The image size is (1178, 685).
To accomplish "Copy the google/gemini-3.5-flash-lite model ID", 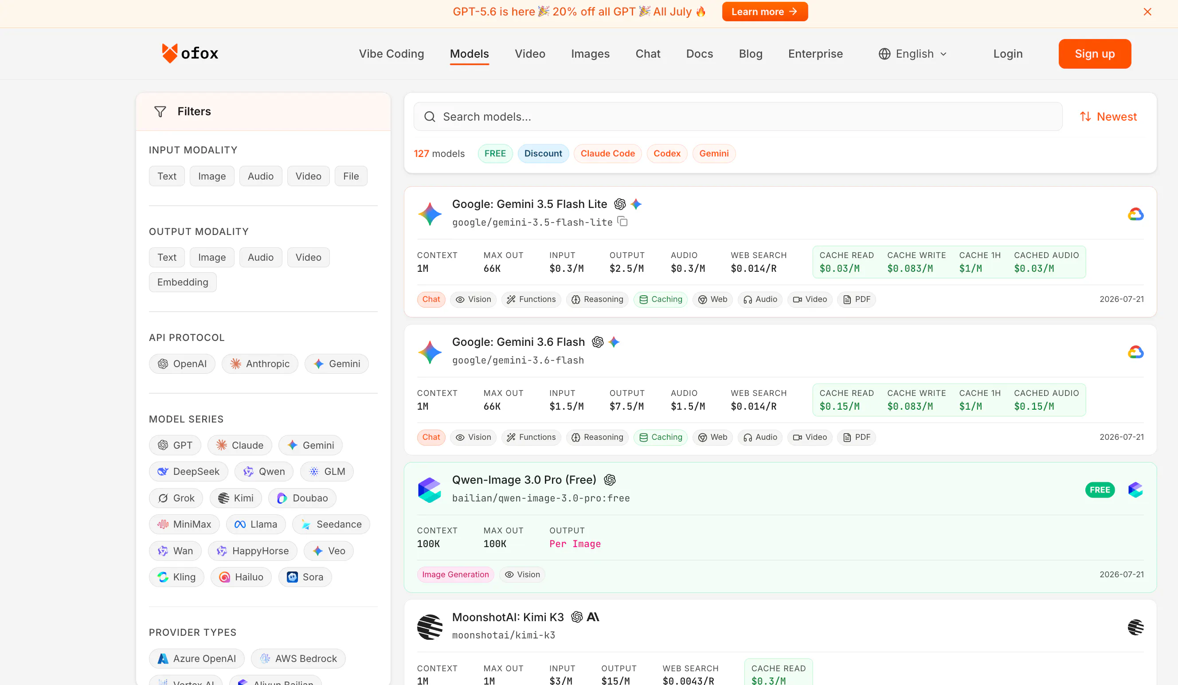I will pos(622,222).
